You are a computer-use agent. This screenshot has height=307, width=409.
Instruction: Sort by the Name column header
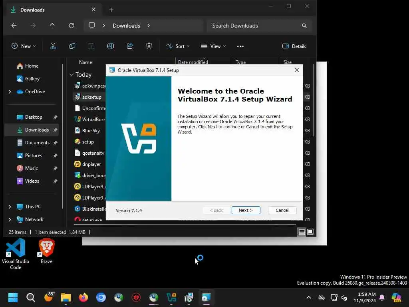coord(85,62)
